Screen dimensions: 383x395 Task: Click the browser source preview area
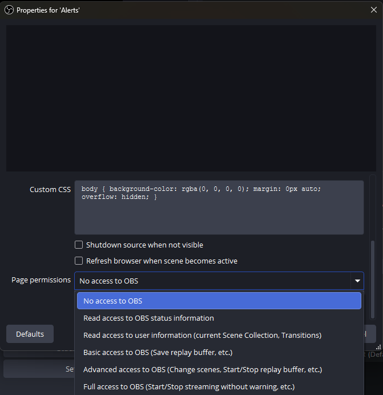191,98
